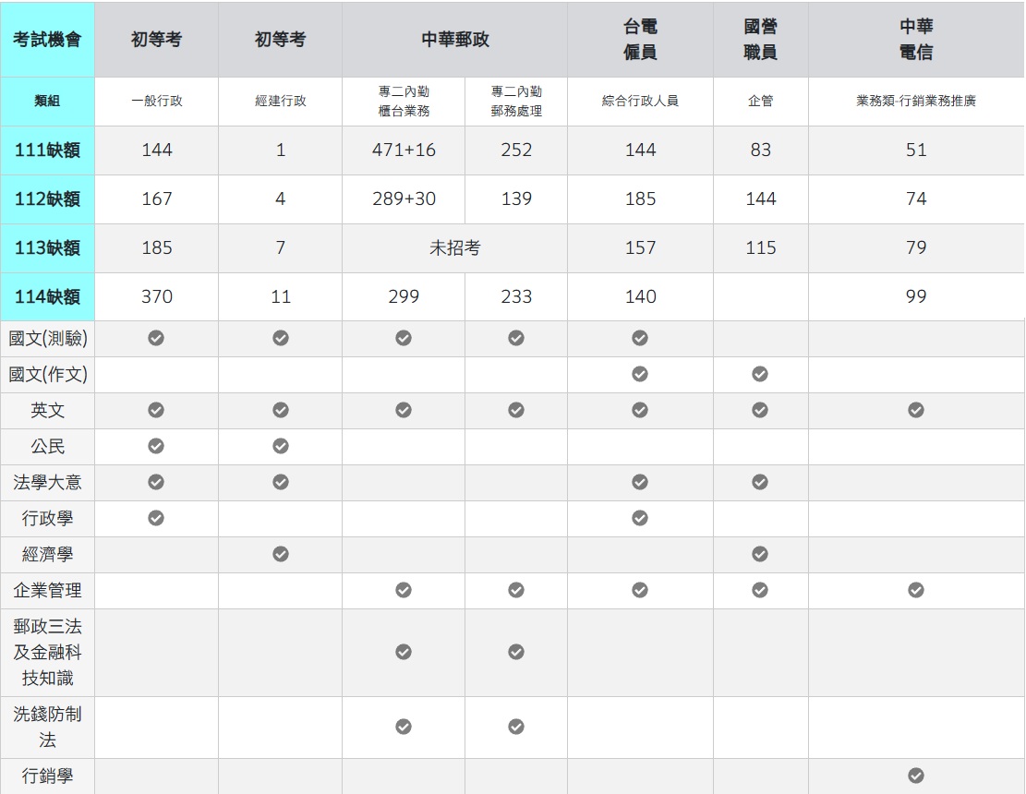The height and width of the screenshot is (794, 1026).
Task: Click the 英文 checkmark under 郵務處理
Action: pyautogui.click(x=516, y=410)
